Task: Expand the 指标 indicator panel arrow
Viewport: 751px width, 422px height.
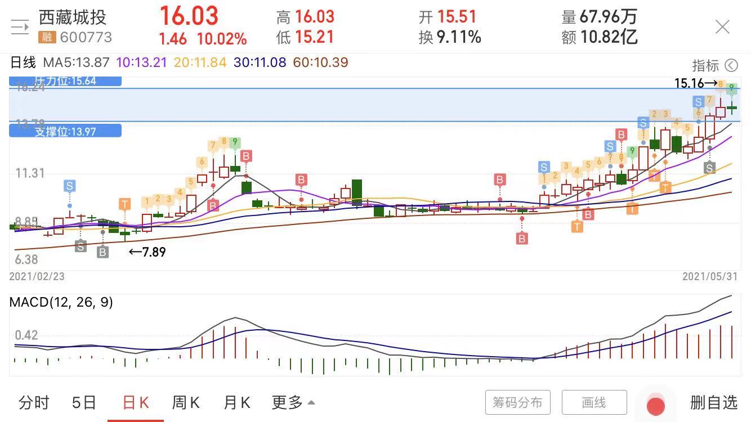Action: (731, 66)
